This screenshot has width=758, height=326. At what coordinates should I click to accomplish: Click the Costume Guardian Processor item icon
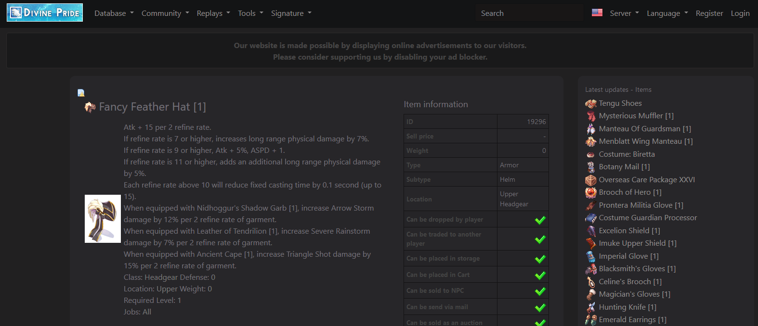tap(591, 218)
